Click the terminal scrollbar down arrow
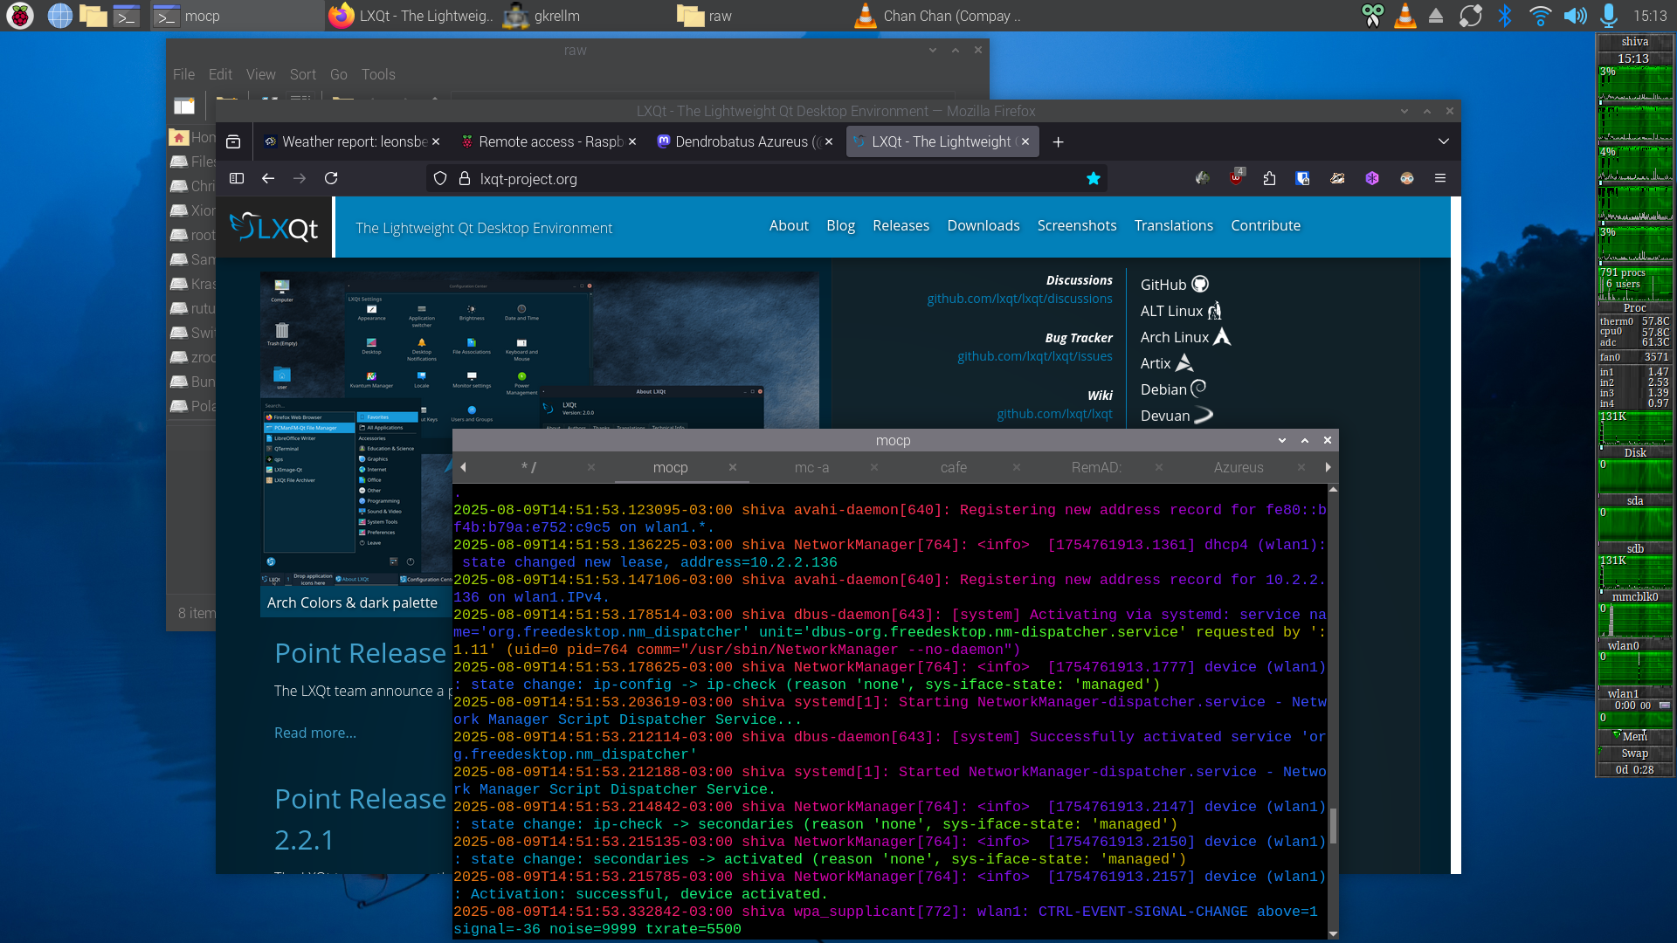The width and height of the screenshot is (1677, 943). tap(1333, 933)
